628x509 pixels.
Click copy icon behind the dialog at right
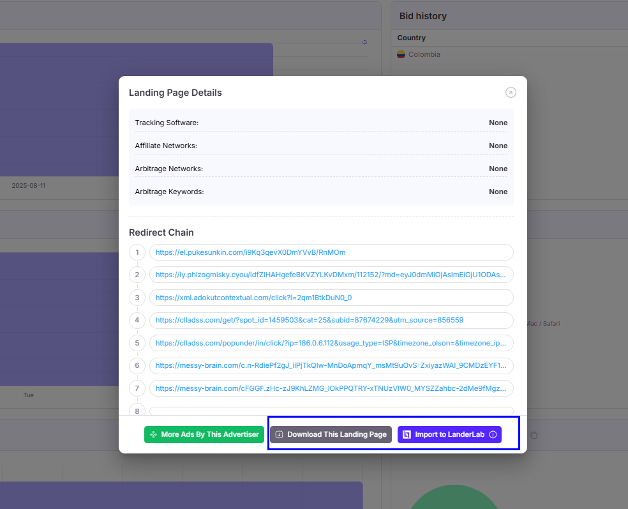tap(534, 436)
